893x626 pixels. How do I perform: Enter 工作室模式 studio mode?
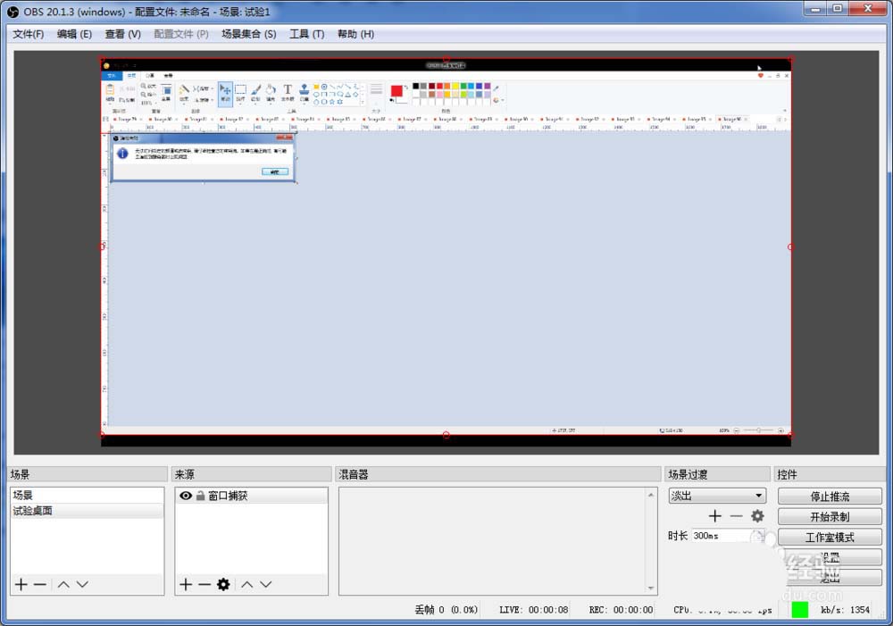(x=830, y=537)
